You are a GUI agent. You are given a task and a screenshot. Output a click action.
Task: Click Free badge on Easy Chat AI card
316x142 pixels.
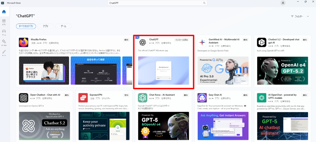(245, 95)
